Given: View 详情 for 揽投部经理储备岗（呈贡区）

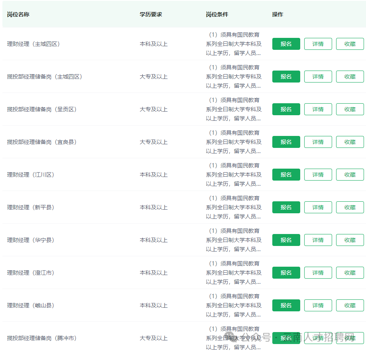Looking at the screenshot, I should 318,109.
